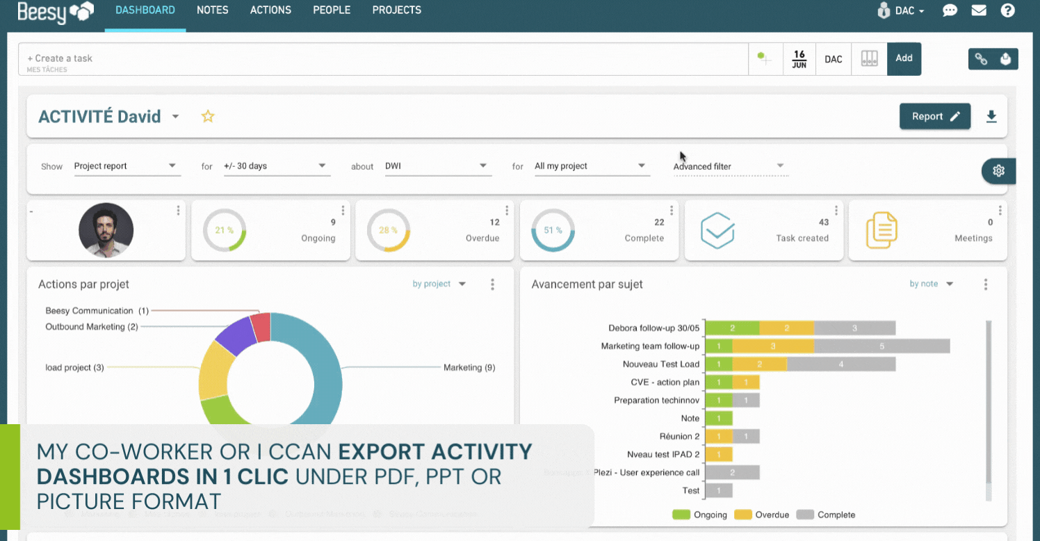Click the Debora follow-up 30/05 bar label
This screenshot has width=1040, height=541.
pyautogui.click(x=653, y=328)
